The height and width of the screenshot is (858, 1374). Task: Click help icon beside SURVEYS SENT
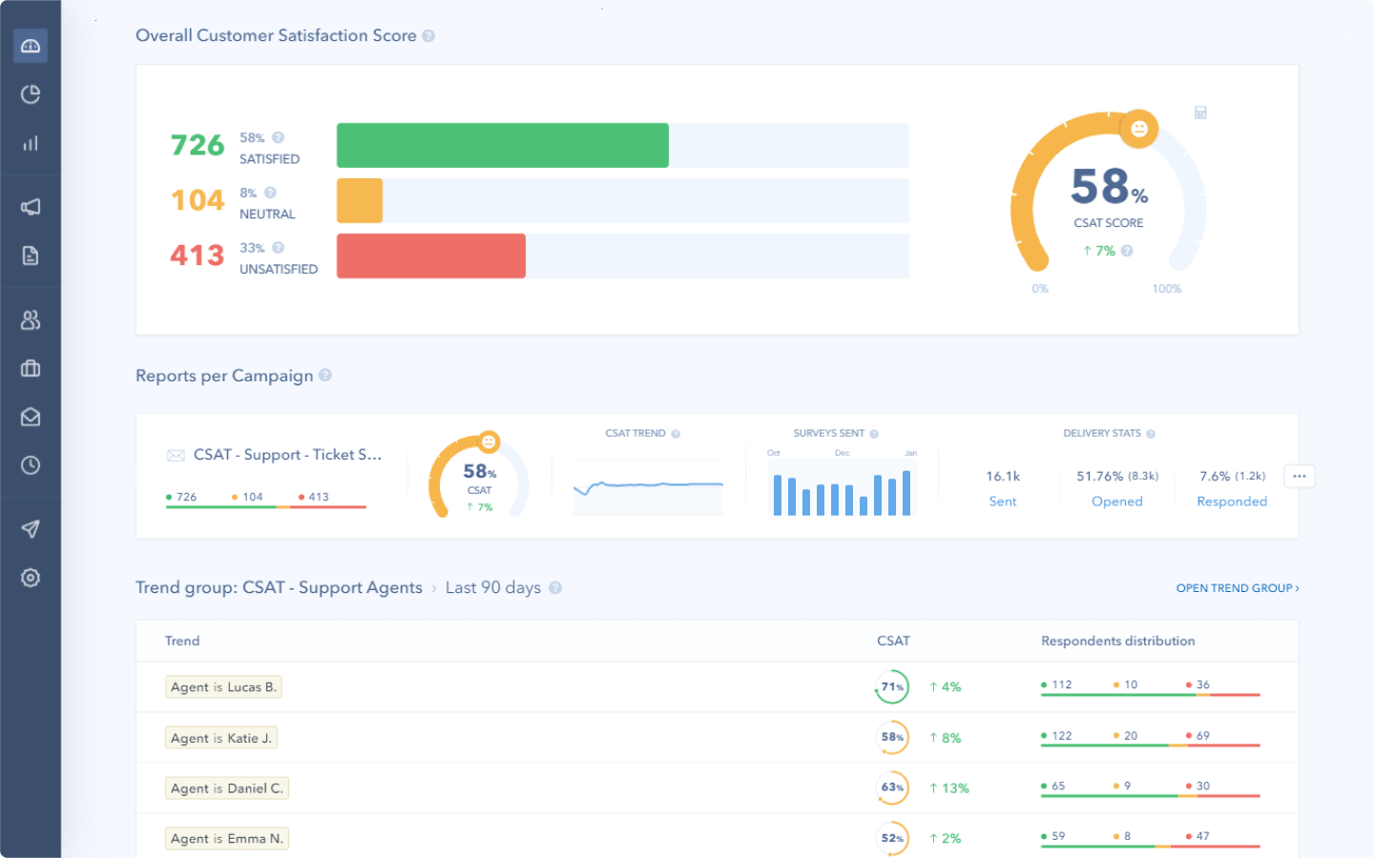tap(874, 434)
